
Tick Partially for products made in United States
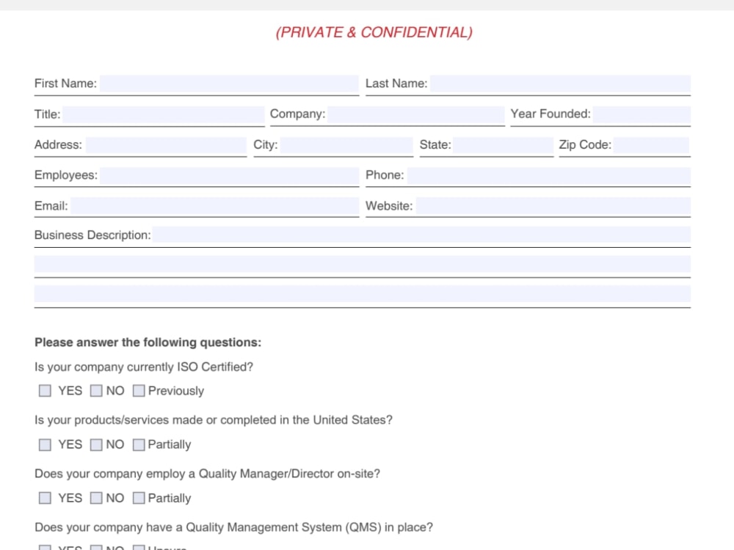point(139,444)
